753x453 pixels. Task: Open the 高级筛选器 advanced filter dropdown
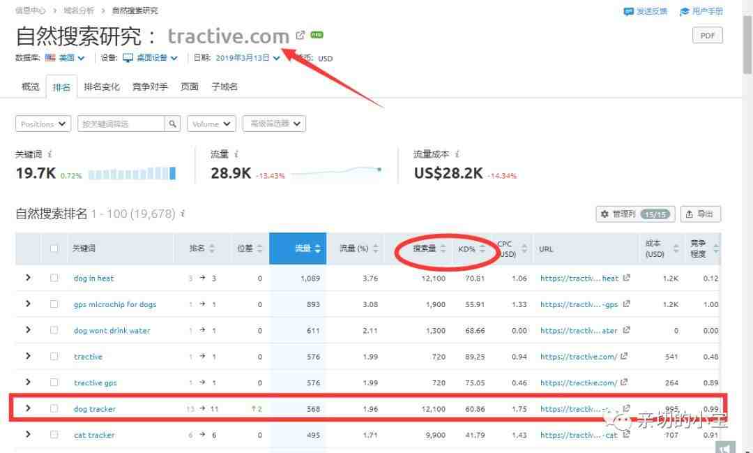pyautogui.click(x=274, y=124)
